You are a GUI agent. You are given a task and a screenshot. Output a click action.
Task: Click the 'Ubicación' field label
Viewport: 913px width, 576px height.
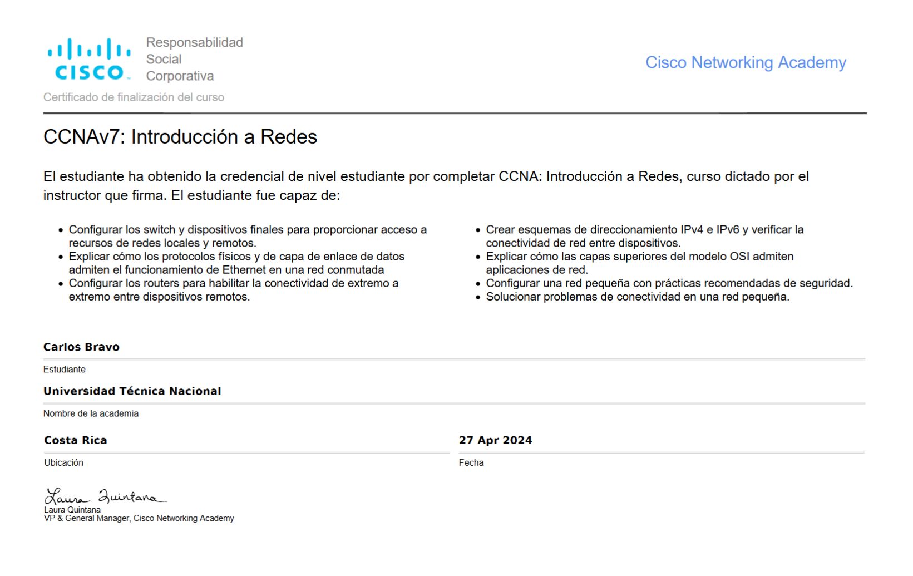pyautogui.click(x=64, y=462)
